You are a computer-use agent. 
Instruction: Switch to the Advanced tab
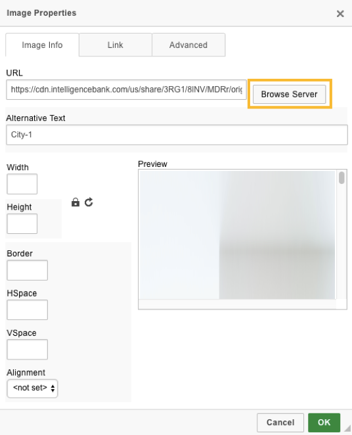(188, 45)
